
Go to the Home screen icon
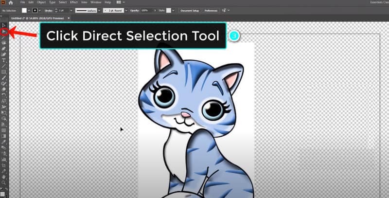(10, 3)
